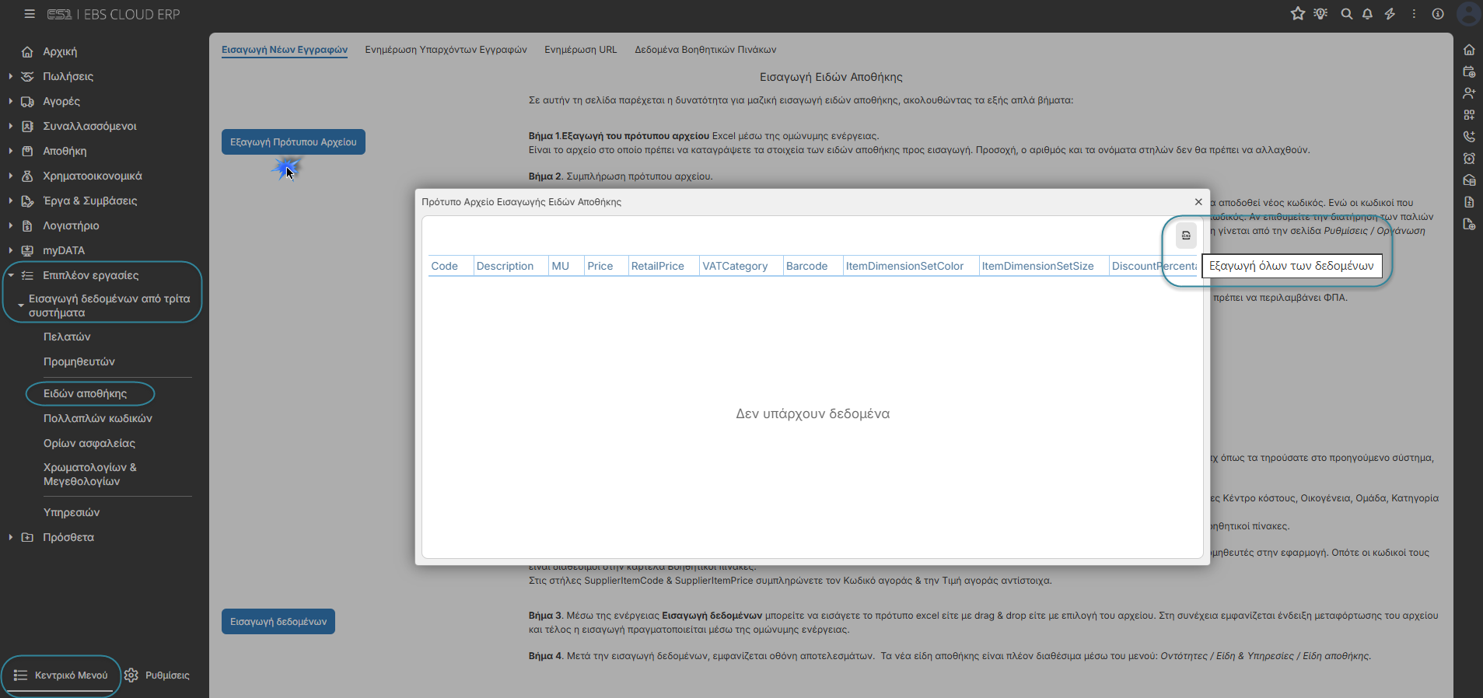Viewport: 1483px width, 698px height.
Task: Click the add phone call icon
Action: click(1469, 137)
